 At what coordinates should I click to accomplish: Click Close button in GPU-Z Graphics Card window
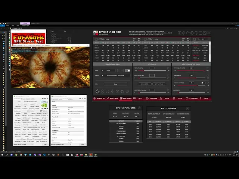click(45, 144)
